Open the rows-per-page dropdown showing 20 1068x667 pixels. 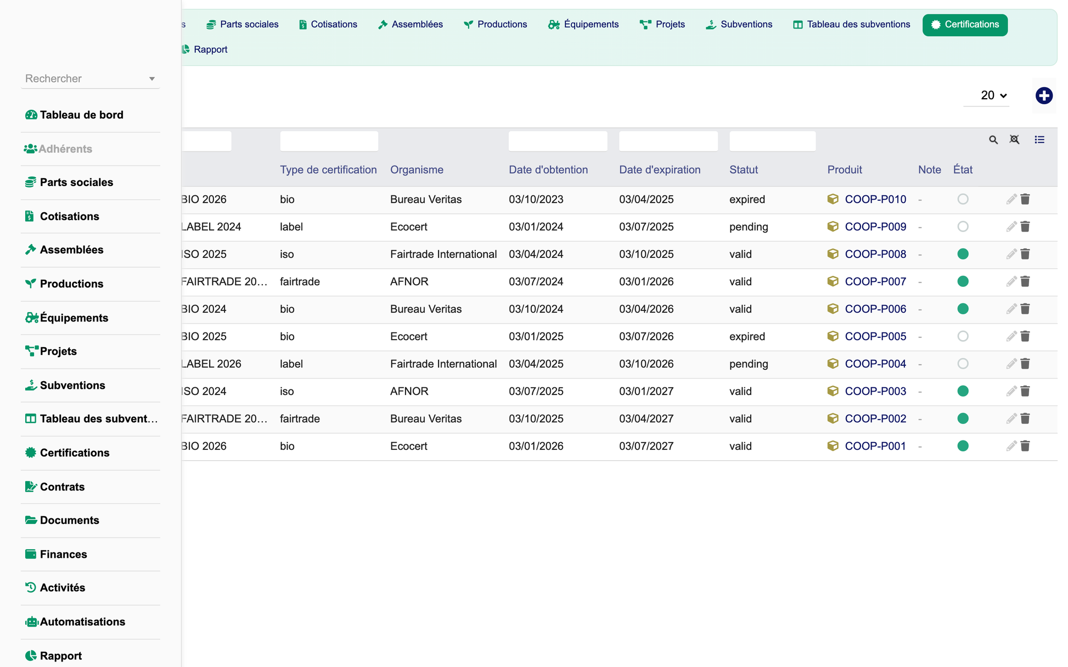[x=986, y=95]
